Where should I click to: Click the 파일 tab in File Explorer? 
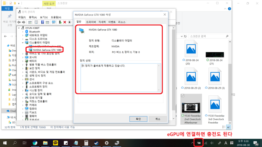click(x=7, y=8)
